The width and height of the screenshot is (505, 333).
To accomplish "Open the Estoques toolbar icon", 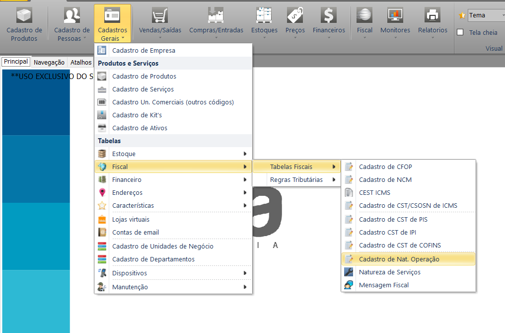I will (x=264, y=16).
